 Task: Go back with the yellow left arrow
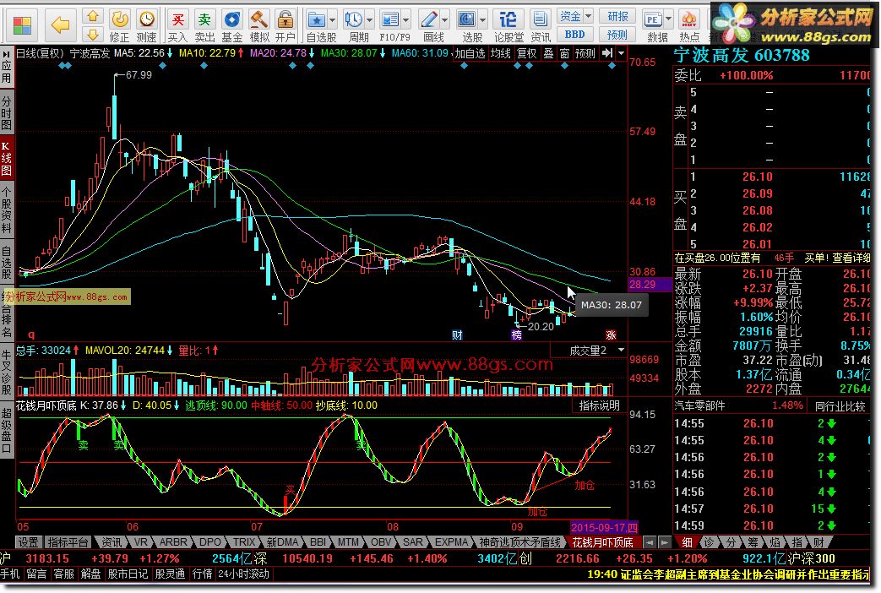[60, 24]
